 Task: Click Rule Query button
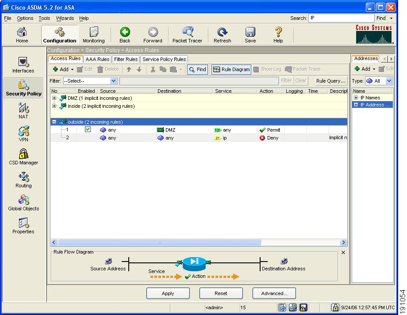[x=331, y=81]
